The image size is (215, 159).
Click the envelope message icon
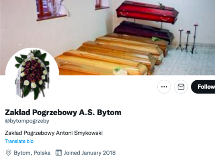click(x=181, y=87)
